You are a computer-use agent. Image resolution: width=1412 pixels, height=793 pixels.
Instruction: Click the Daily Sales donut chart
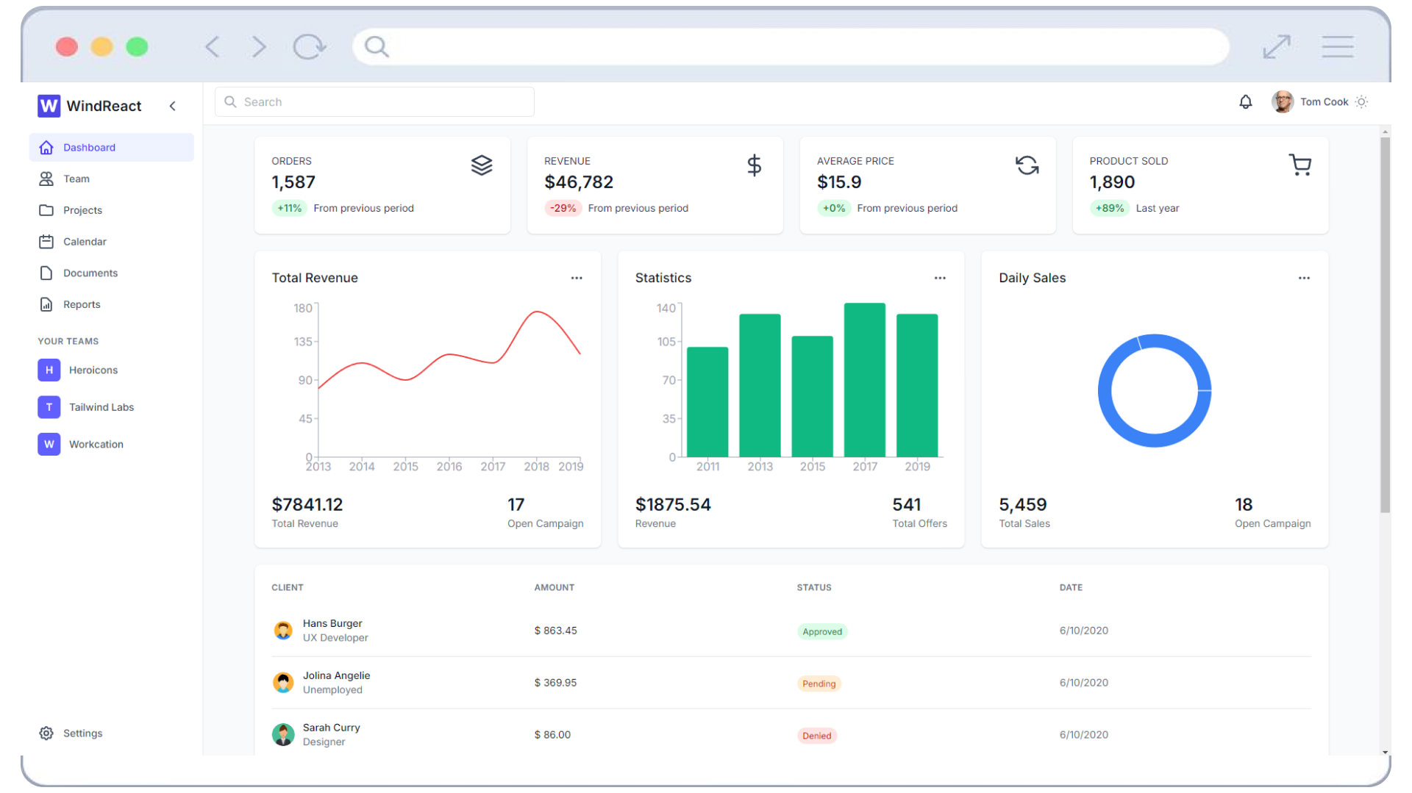point(1155,391)
